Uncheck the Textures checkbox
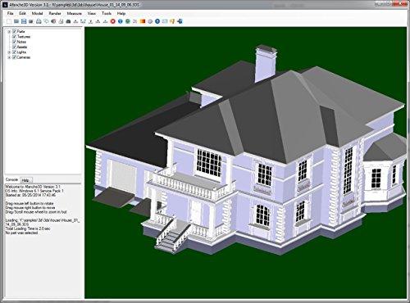 [15, 37]
